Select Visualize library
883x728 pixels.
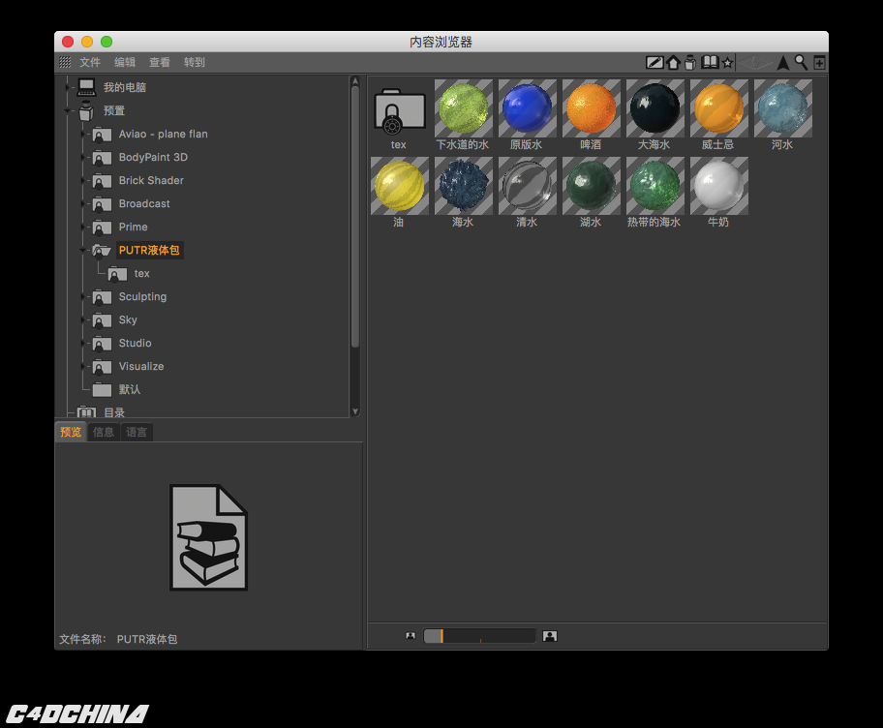(141, 366)
